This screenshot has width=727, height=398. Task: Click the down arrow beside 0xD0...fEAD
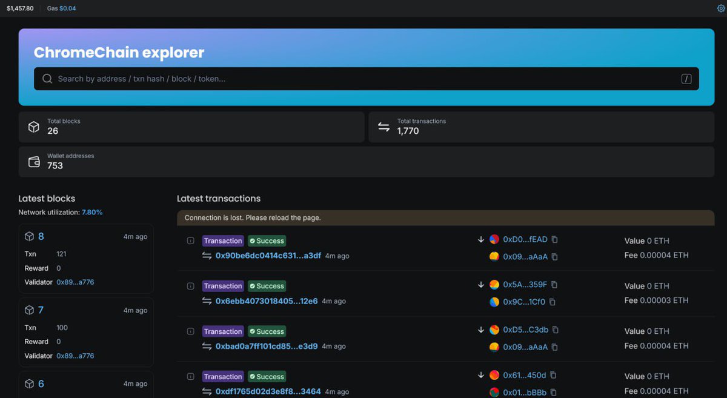pos(481,239)
